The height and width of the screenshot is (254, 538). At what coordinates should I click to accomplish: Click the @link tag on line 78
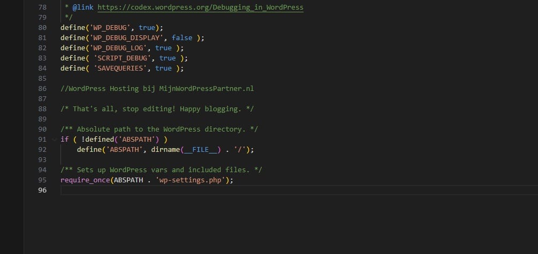coord(82,7)
